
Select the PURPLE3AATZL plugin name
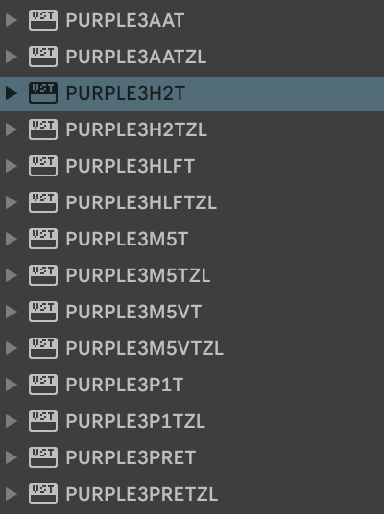(136, 57)
